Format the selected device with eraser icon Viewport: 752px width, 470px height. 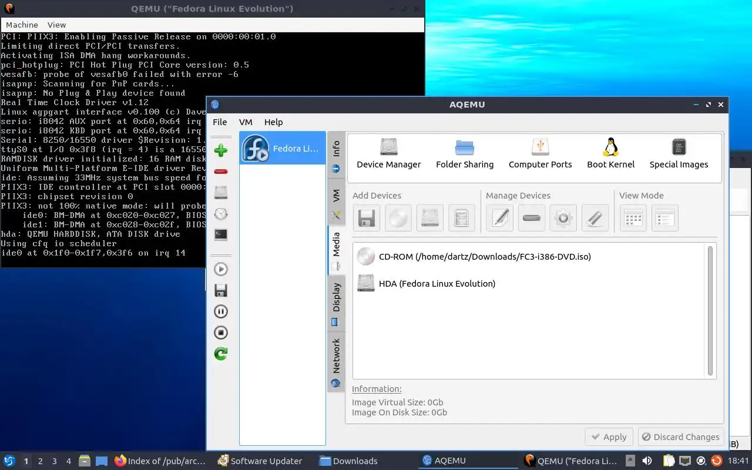click(595, 218)
